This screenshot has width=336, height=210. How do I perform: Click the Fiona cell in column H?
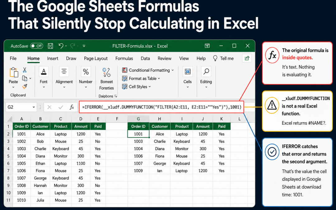(160, 156)
